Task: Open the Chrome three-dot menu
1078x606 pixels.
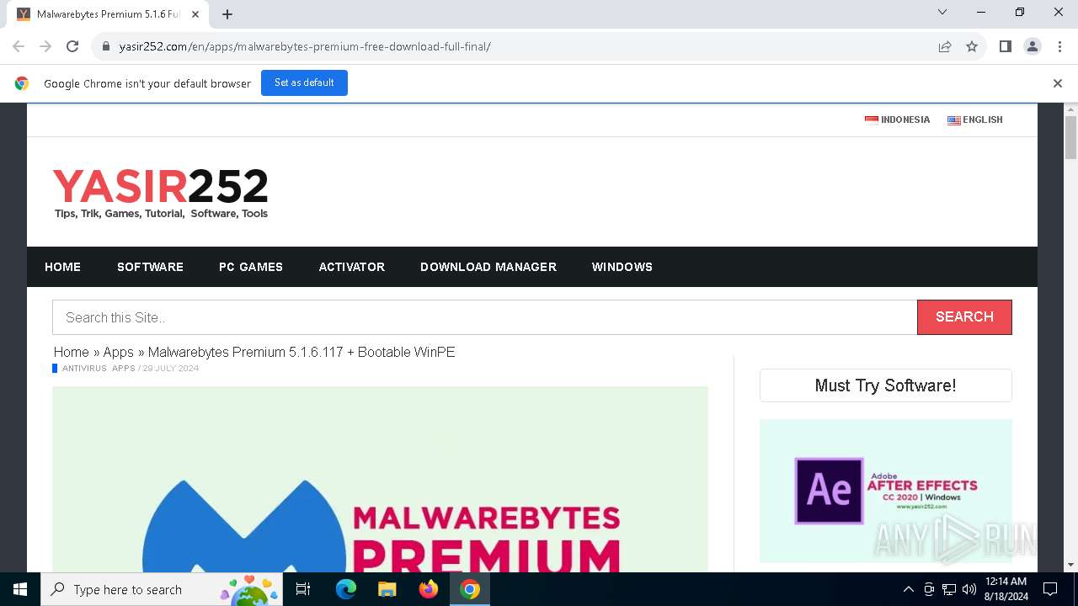Action: pos(1059,46)
